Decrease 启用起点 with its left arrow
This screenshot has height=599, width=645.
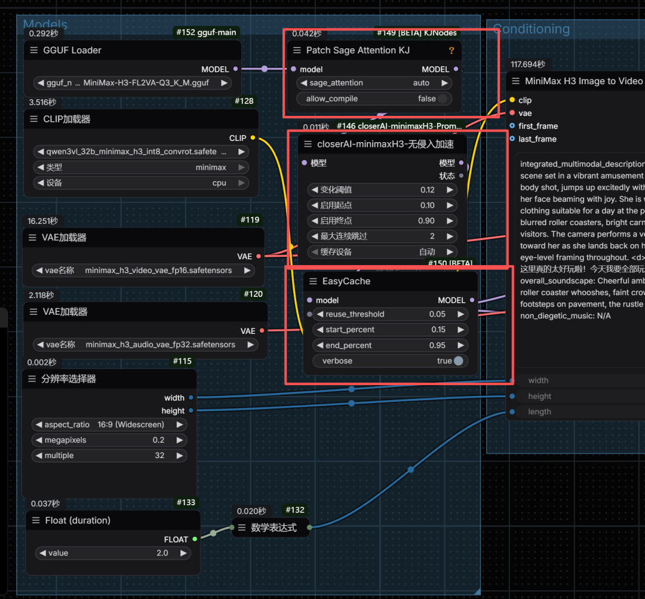click(x=315, y=205)
